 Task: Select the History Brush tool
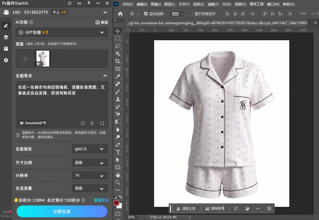pyautogui.click(x=117, y=107)
